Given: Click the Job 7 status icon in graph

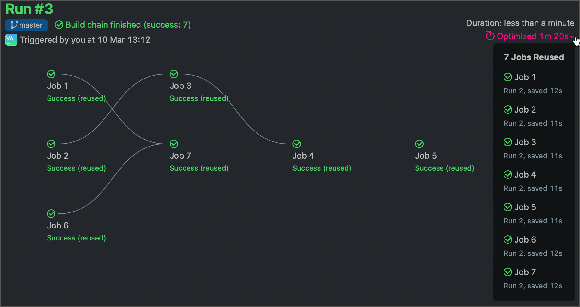Looking at the screenshot, I should click(174, 144).
